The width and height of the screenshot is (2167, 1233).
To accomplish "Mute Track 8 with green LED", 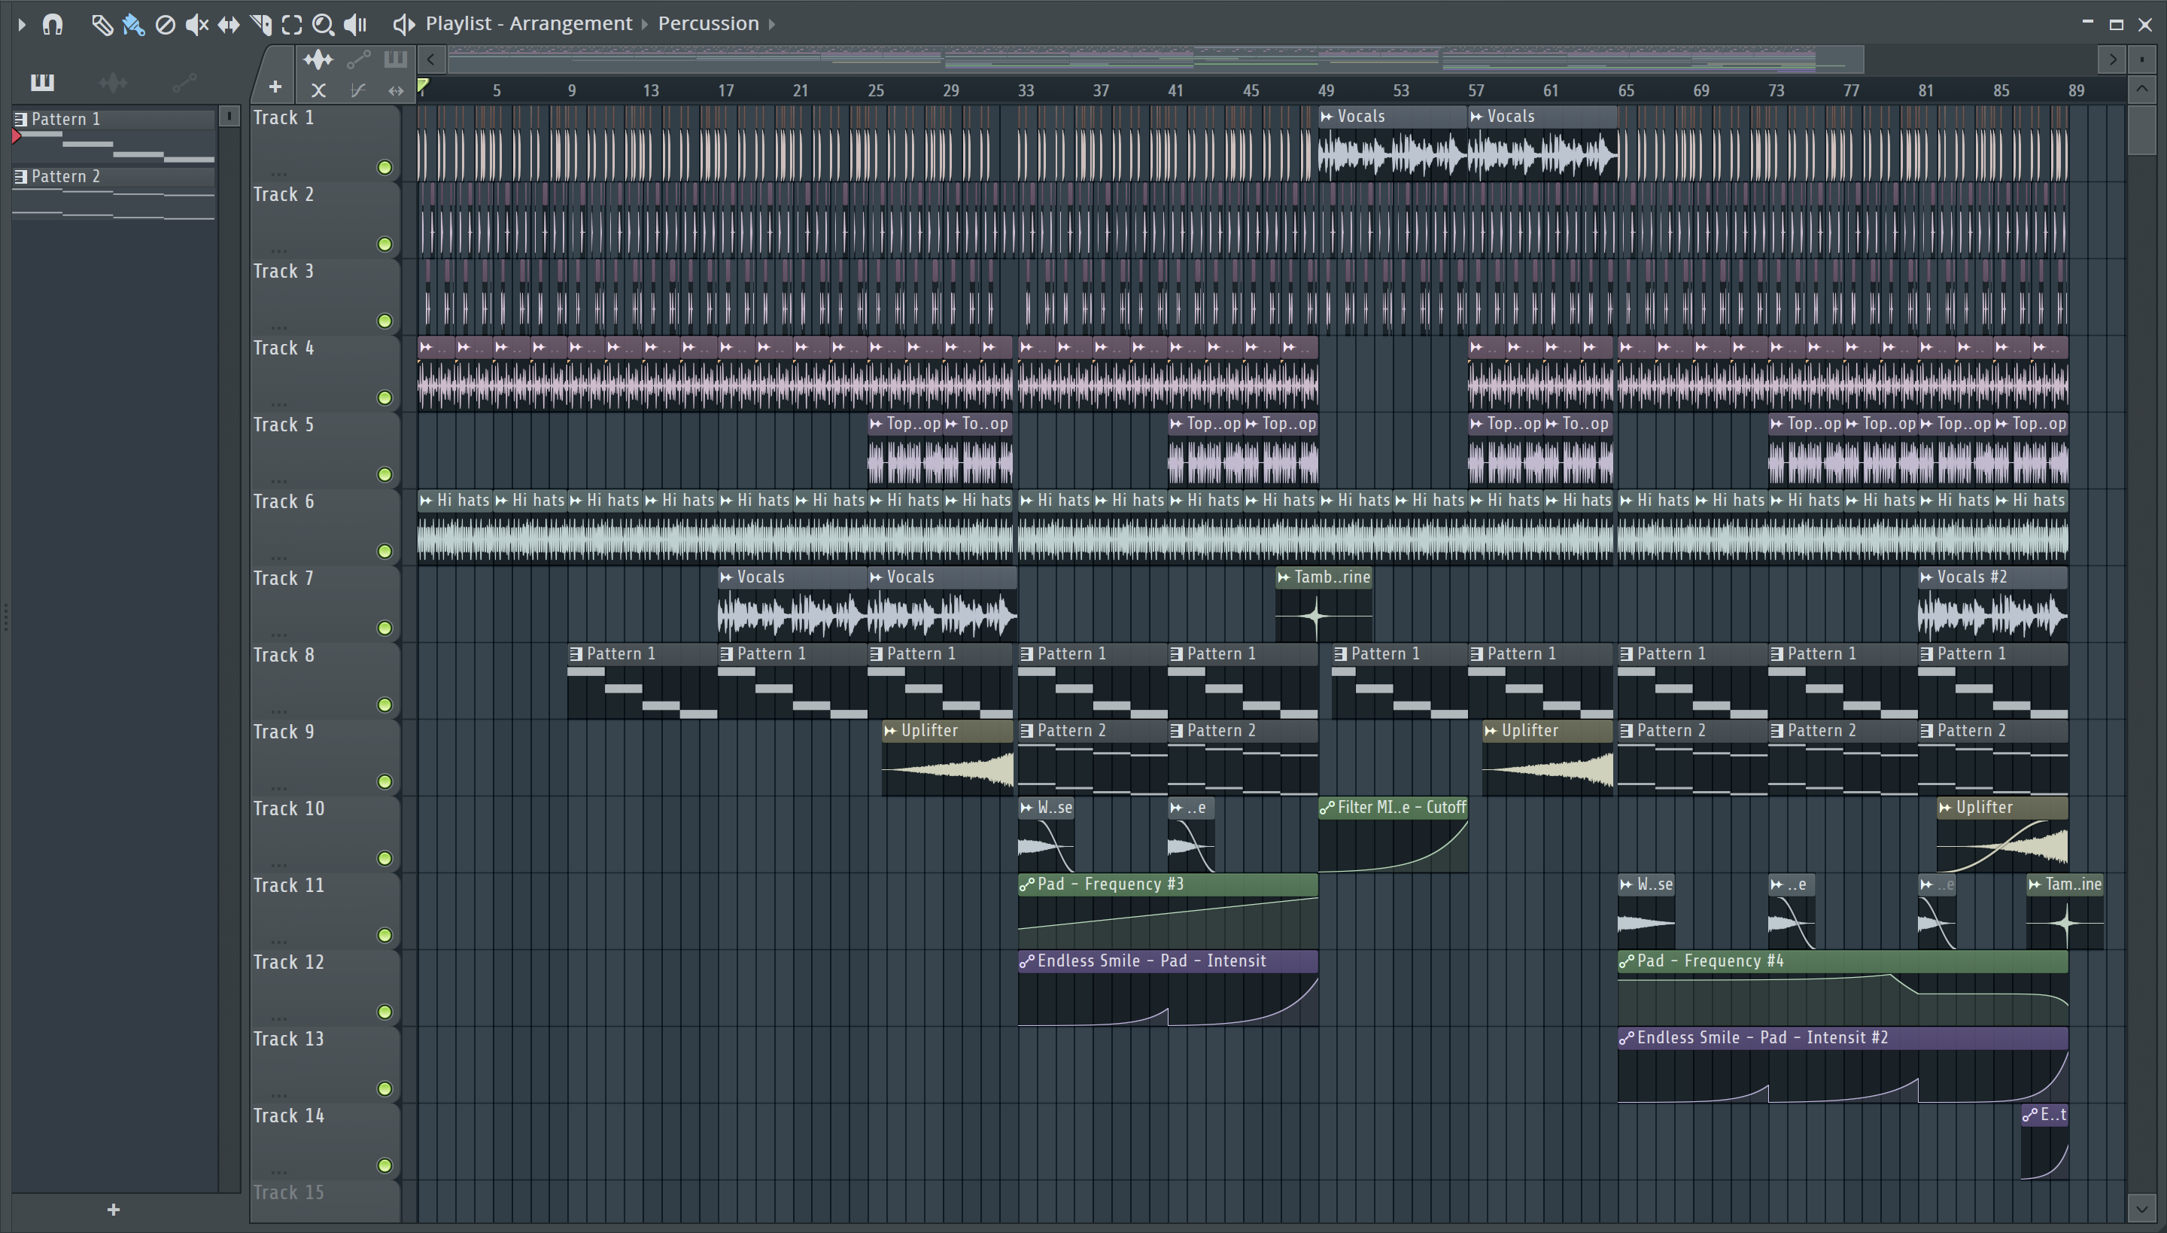I will pos(385,705).
